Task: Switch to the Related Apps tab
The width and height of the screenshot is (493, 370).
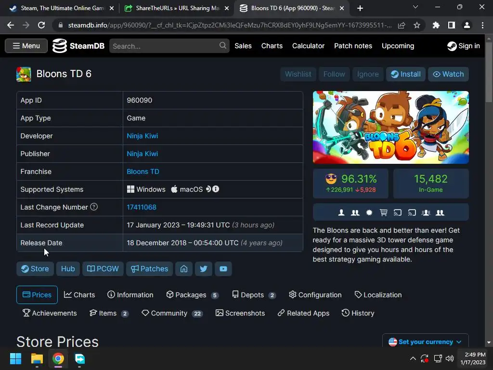Action: [x=303, y=313]
